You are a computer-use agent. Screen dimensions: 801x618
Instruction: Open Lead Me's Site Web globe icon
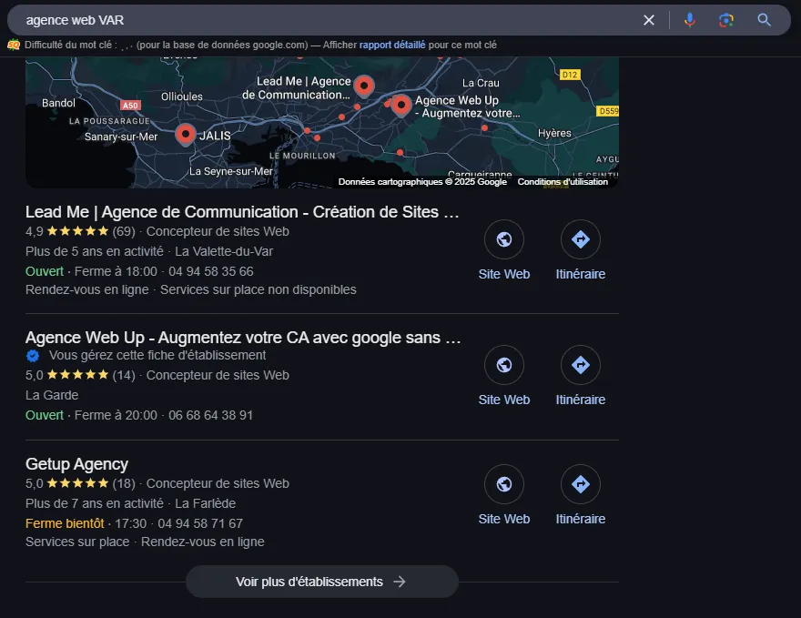pyautogui.click(x=503, y=239)
